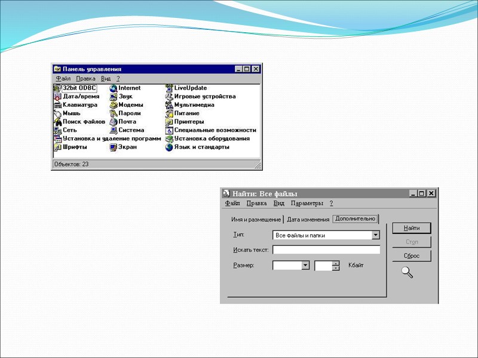Select the Дополнительно tab
This screenshot has width=478, height=358.
[355, 219]
